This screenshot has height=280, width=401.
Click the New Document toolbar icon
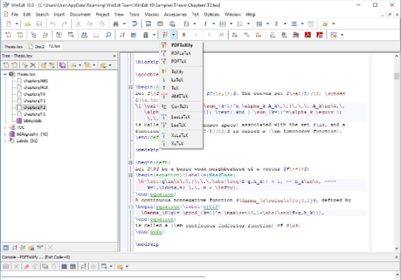pos(9,24)
